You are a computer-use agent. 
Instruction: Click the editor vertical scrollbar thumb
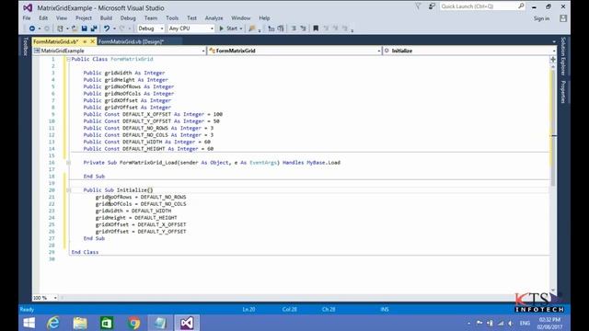click(553, 128)
